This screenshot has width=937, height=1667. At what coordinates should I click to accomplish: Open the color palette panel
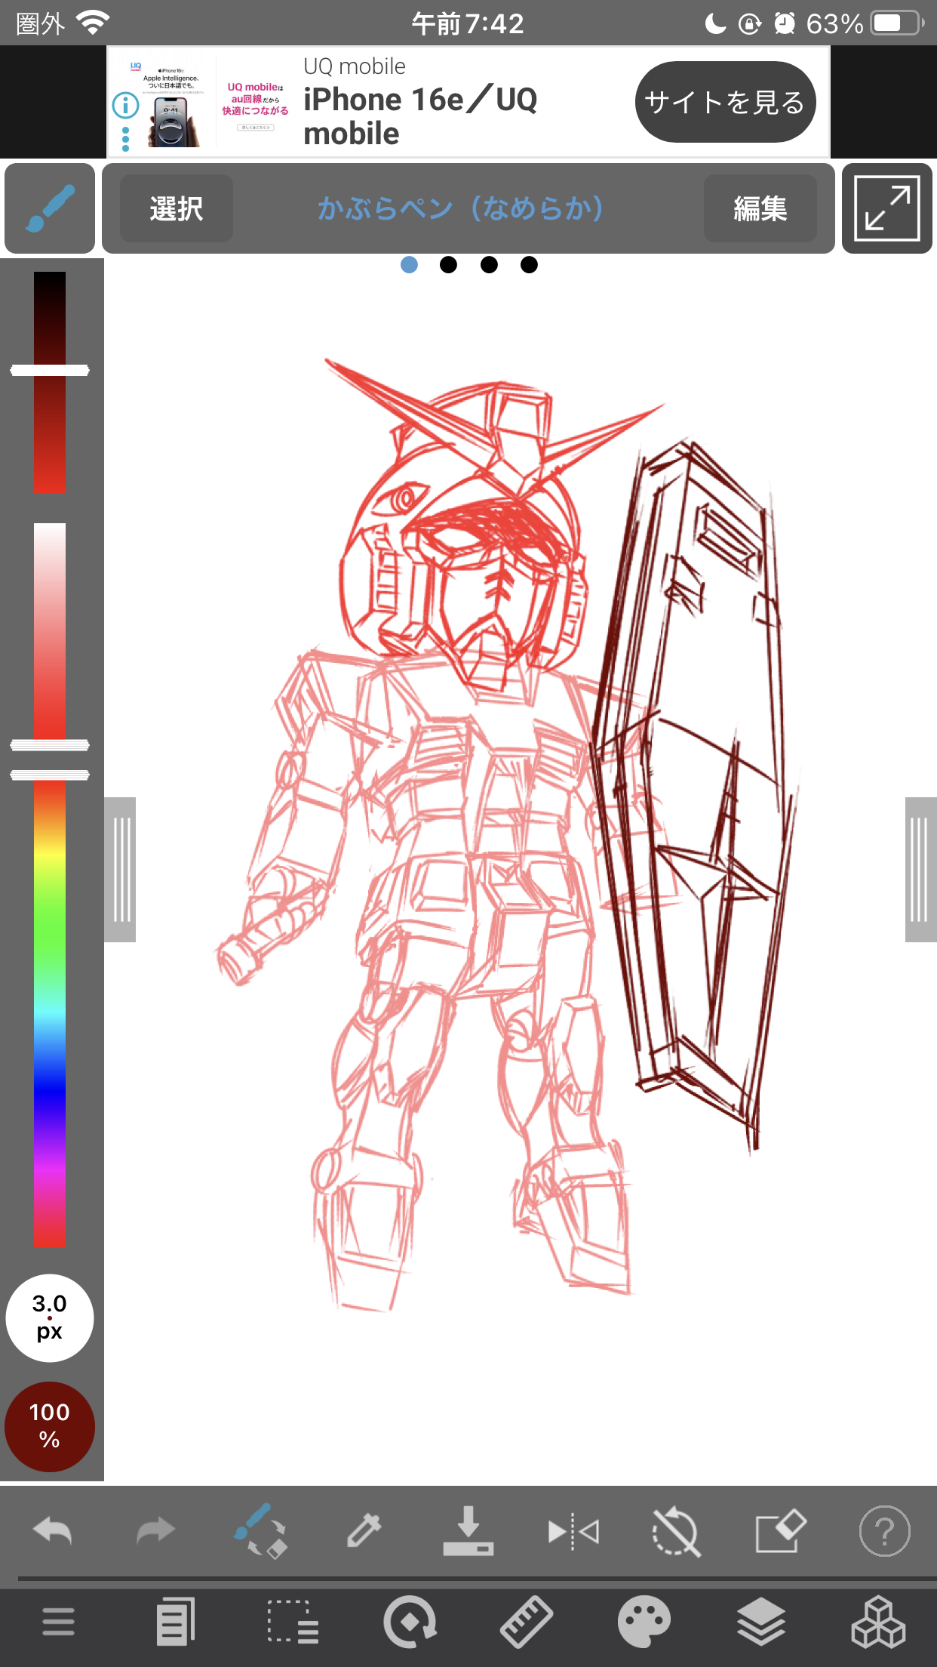pyautogui.click(x=644, y=1622)
